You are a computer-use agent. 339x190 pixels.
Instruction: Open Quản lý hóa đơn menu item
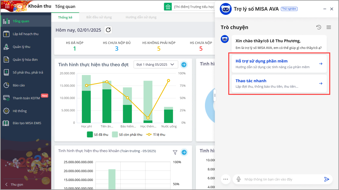tap(26, 60)
